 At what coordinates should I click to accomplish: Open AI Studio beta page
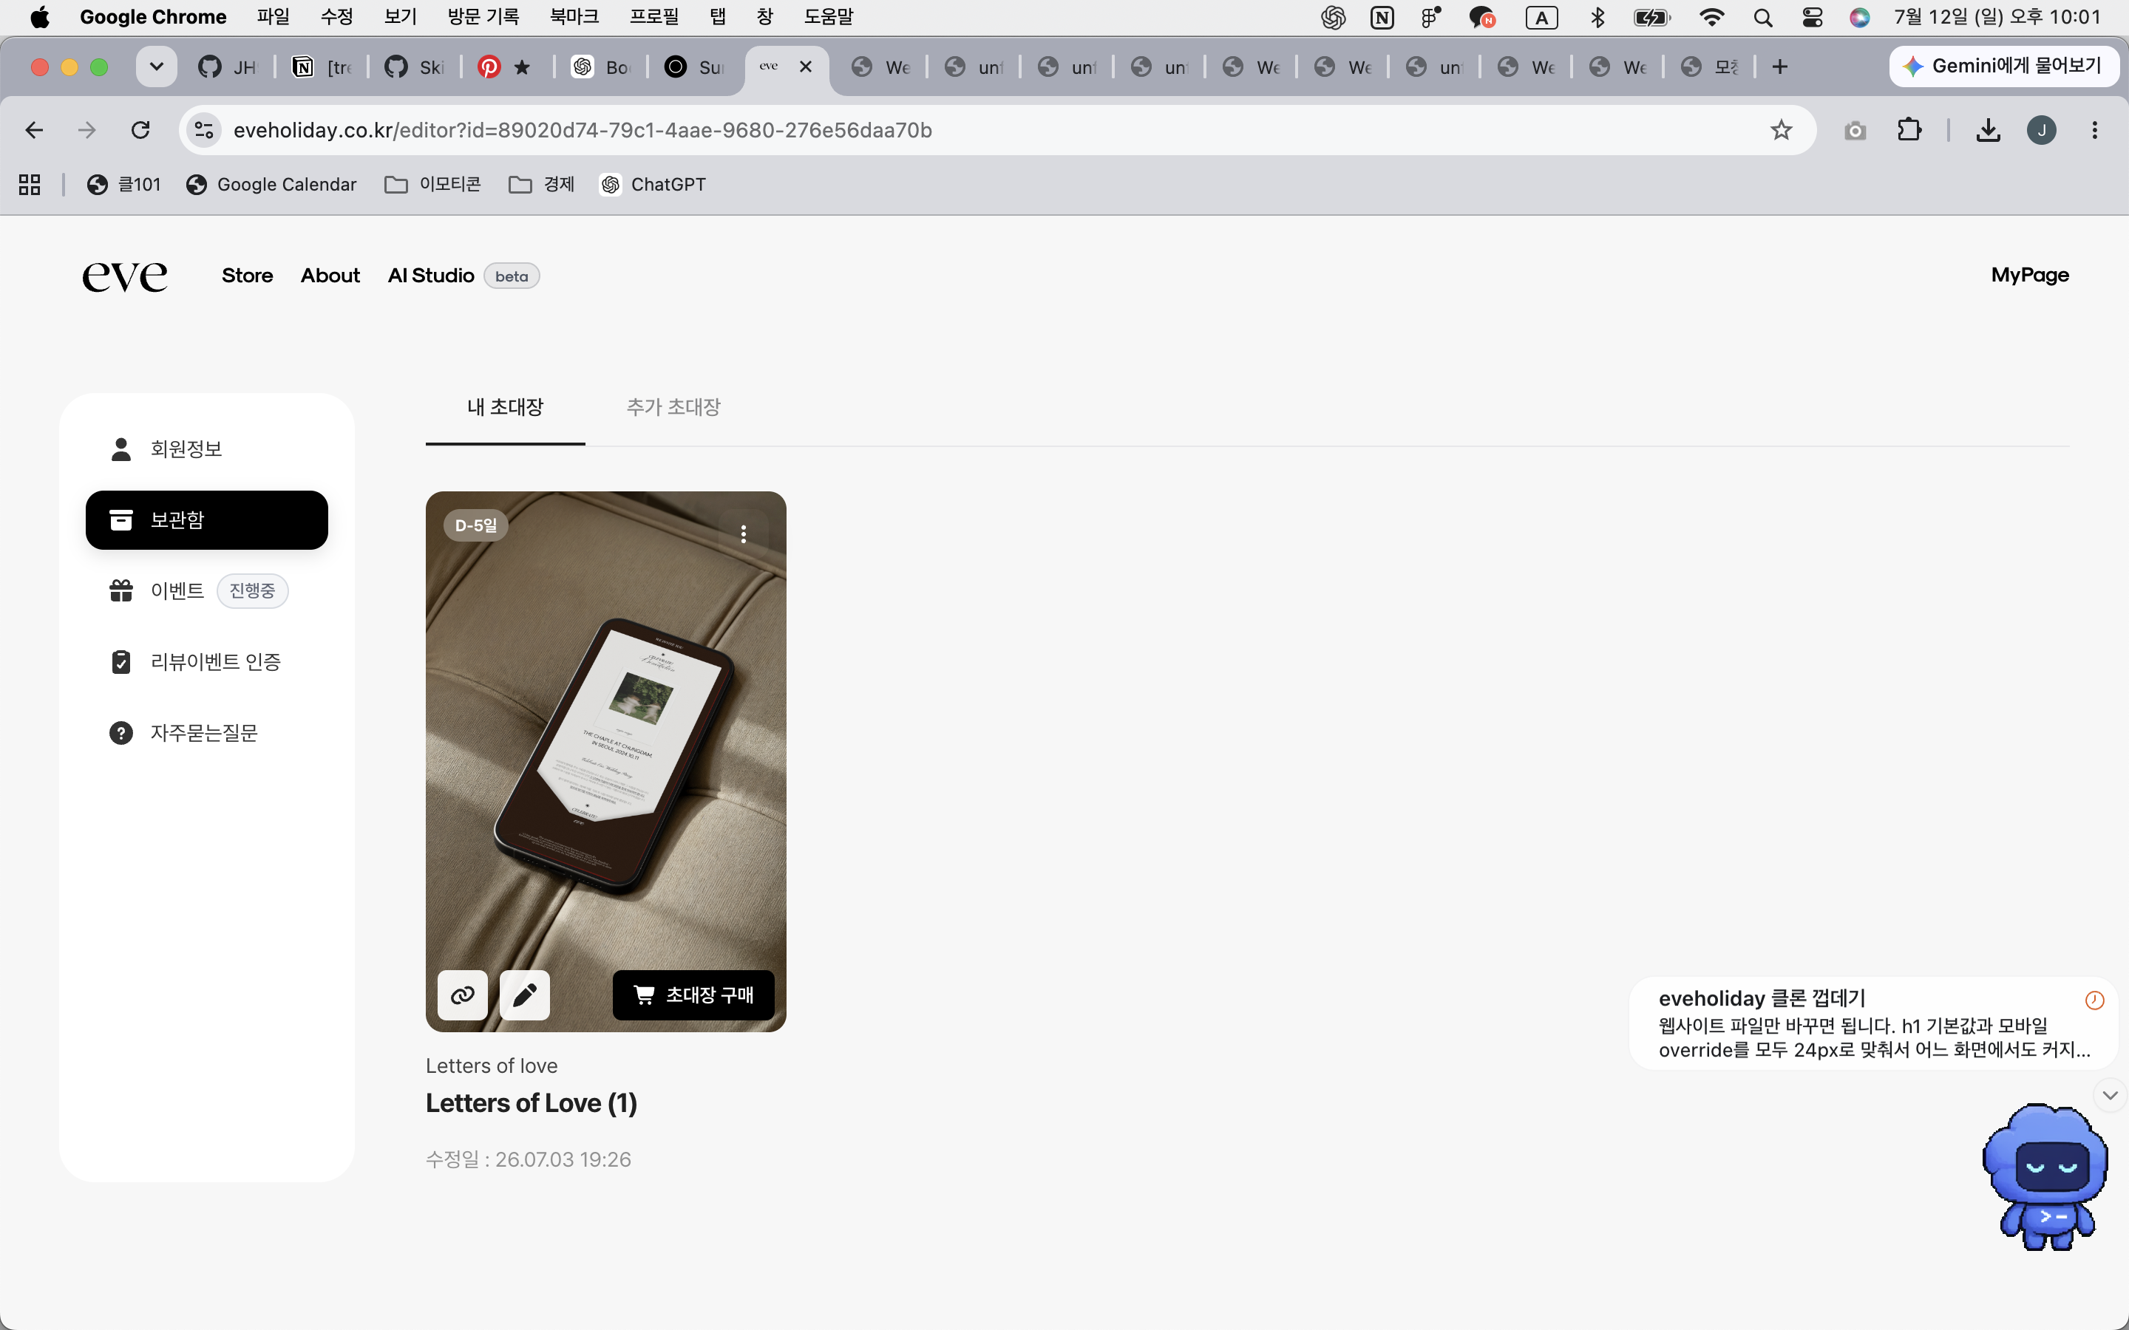463,276
